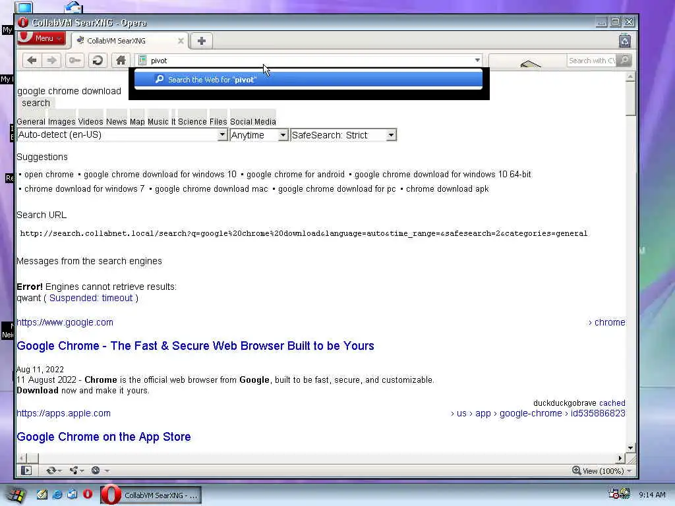Open the Opera Unite share icon
Image resolution: width=675 pixels, height=506 pixels.
[74, 470]
